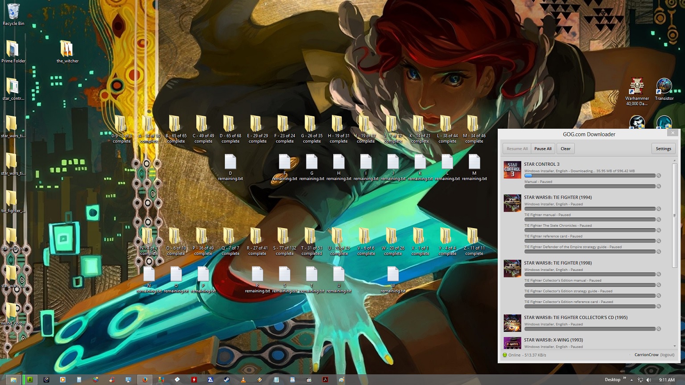Click the downloader list vertical scrollbar handle
The image size is (685, 385).
675,216
